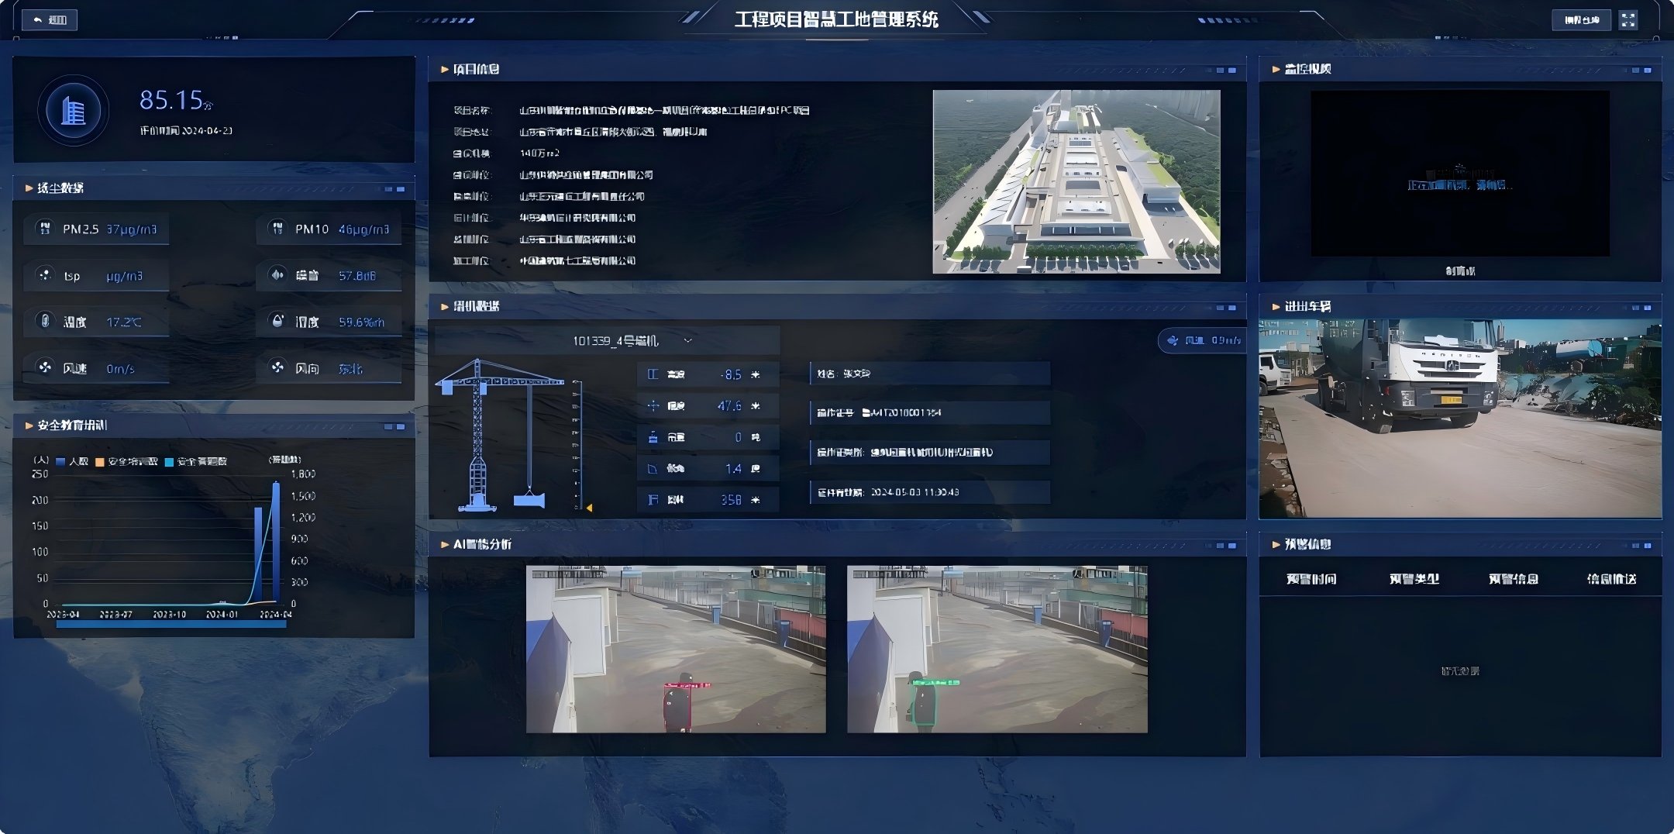
Task: Click the blue building icon beside the score
Action: pos(74,111)
